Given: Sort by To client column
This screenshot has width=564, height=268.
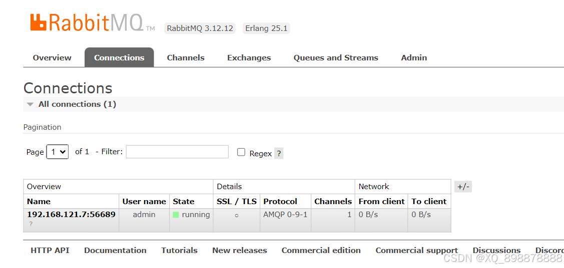Looking at the screenshot, I should [x=429, y=202].
